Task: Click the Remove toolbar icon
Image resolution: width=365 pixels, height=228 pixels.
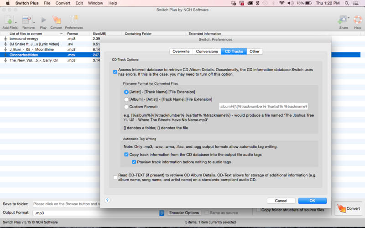Action: 27,20
